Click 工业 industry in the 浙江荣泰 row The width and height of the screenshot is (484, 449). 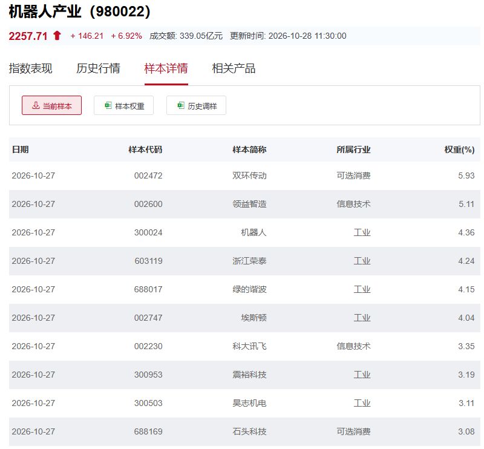362,261
